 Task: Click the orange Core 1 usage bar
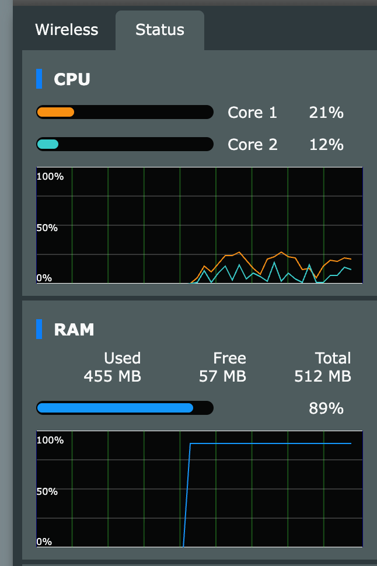click(125, 112)
